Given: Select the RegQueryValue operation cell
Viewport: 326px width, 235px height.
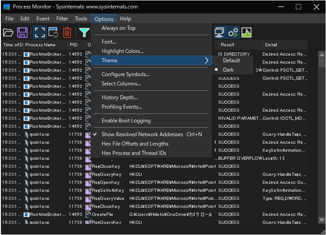Looking at the screenshot, I should click(108, 199).
